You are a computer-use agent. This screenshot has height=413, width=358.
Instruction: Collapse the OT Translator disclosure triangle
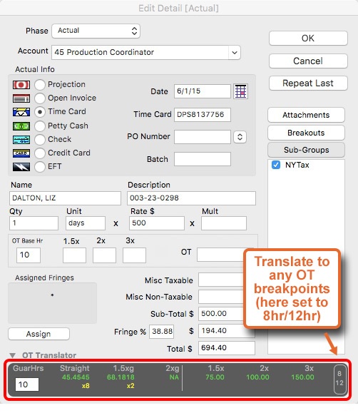[12, 355]
